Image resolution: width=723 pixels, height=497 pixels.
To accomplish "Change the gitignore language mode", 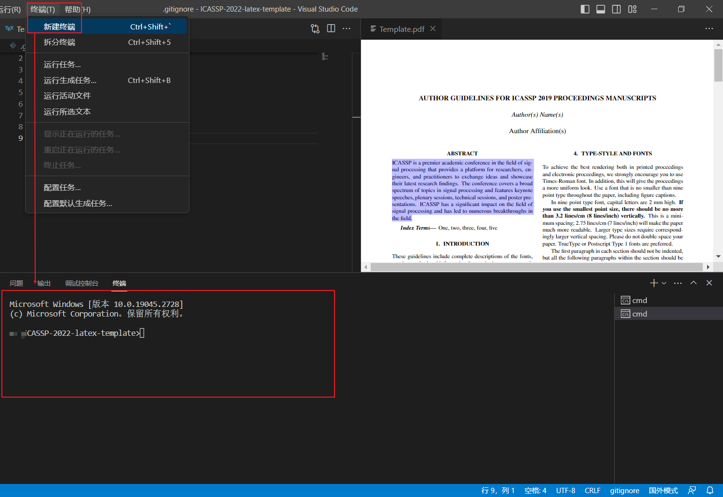I will pyautogui.click(x=625, y=491).
